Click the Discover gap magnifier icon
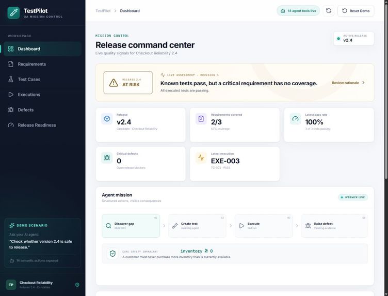 (108, 226)
